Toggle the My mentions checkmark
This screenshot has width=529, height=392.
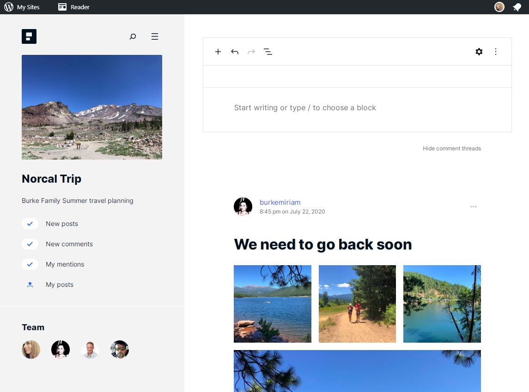point(30,264)
